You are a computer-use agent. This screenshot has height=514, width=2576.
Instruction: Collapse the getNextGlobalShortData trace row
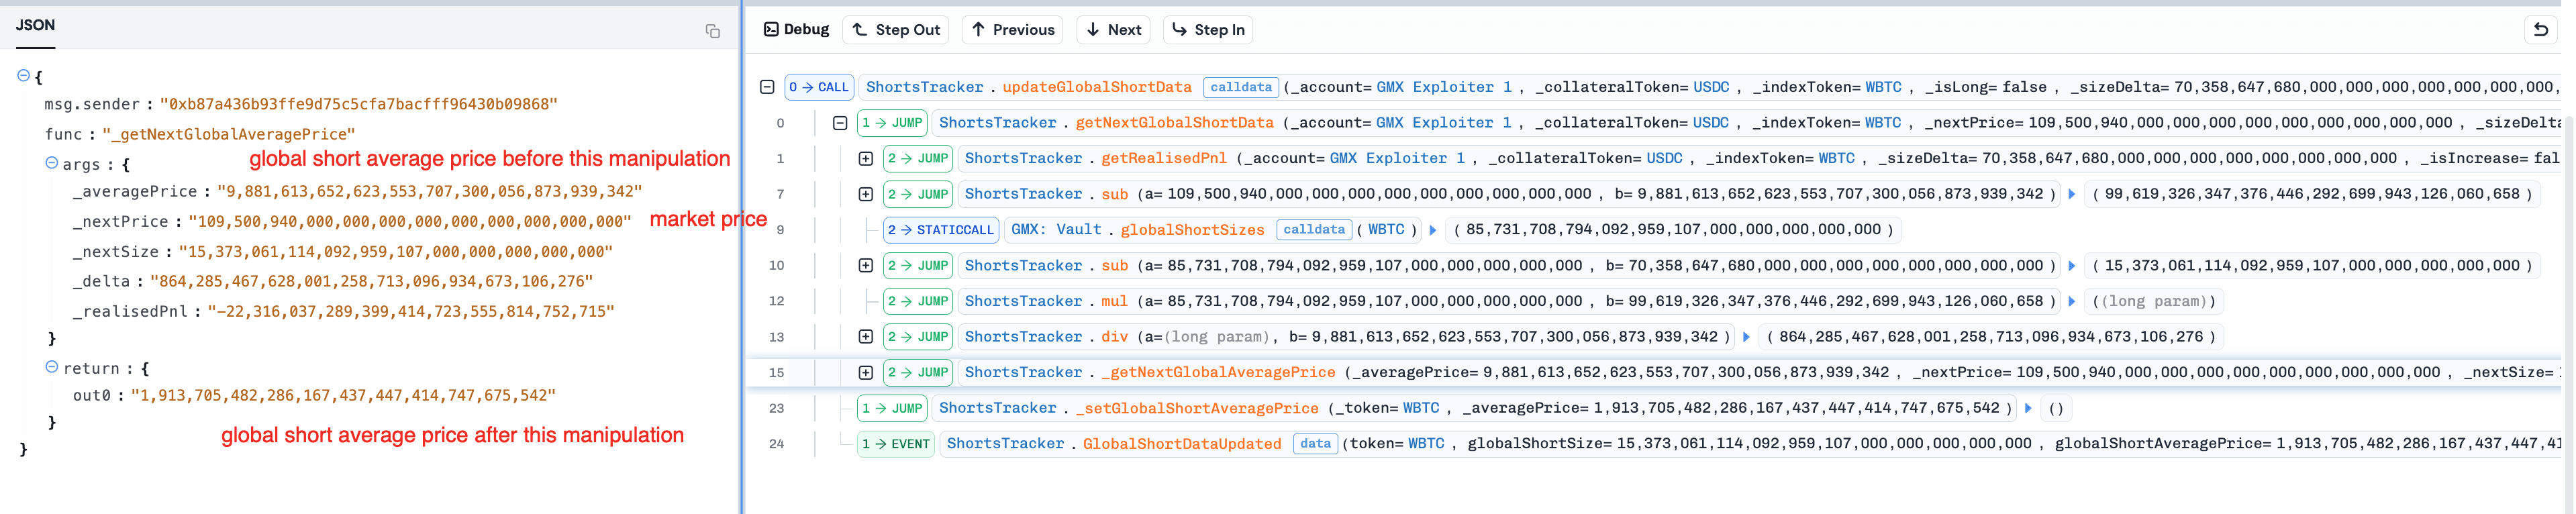click(840, 123)
